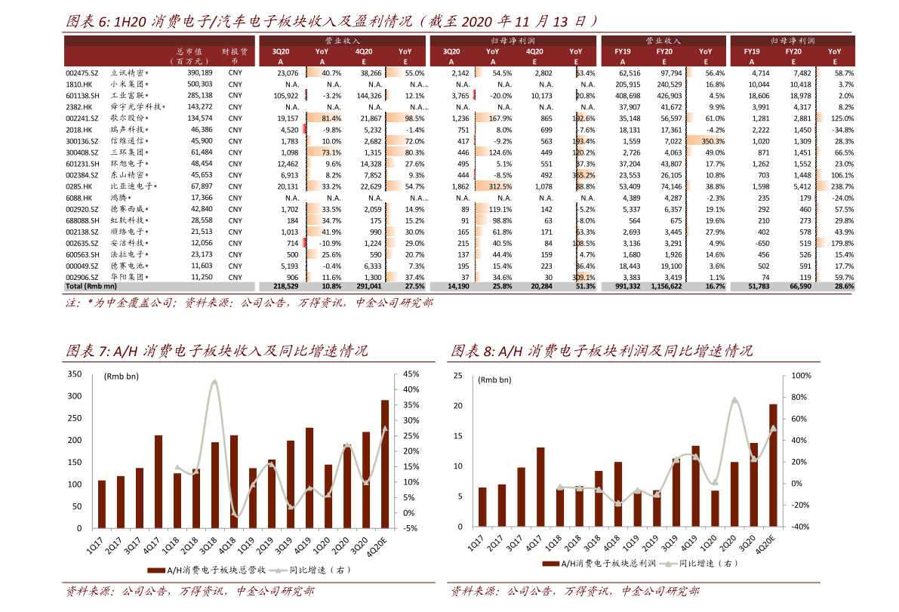Click the 图表 6 table title

331,21
